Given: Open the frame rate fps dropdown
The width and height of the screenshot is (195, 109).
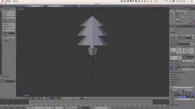Looking at the screenshot, I should point(188,57).
